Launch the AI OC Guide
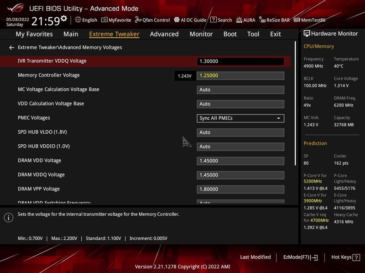This screenshot has width=365, height=273. coord(191,20)
